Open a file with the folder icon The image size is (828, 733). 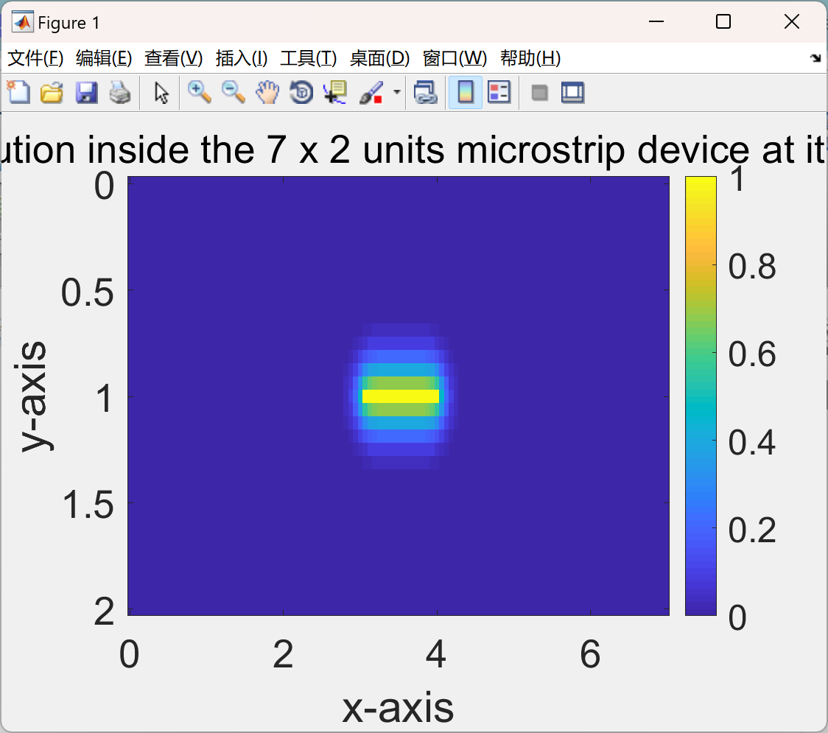pyautogui.click(x=52, y=93)
